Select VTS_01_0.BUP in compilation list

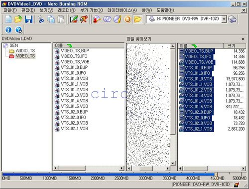click(x=74, y=67)
